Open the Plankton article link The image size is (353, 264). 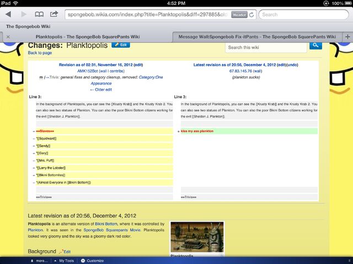(35, 230)
